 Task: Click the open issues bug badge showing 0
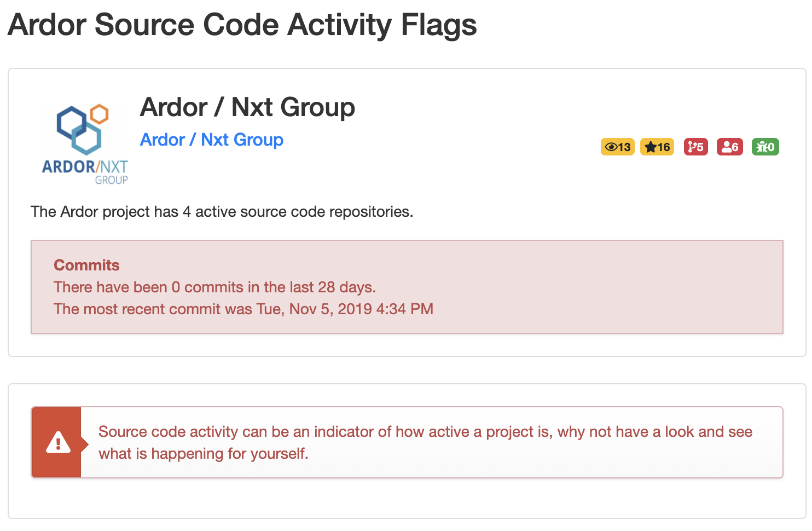[765, 147]
